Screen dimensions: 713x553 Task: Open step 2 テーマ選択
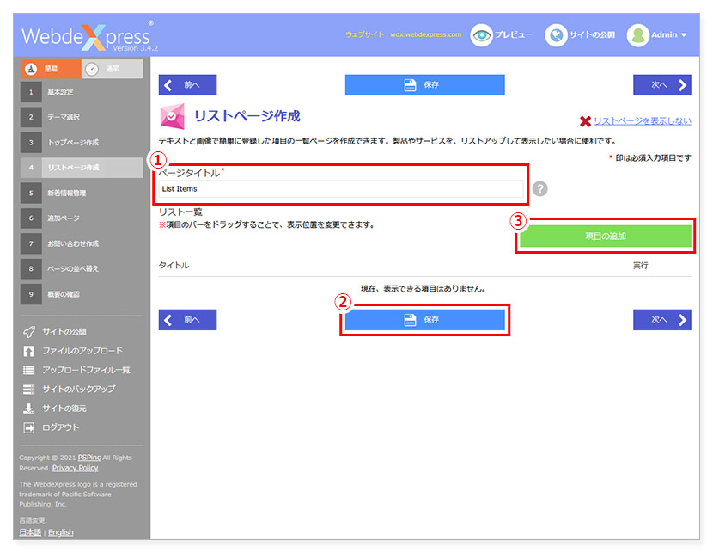[82, 117]
